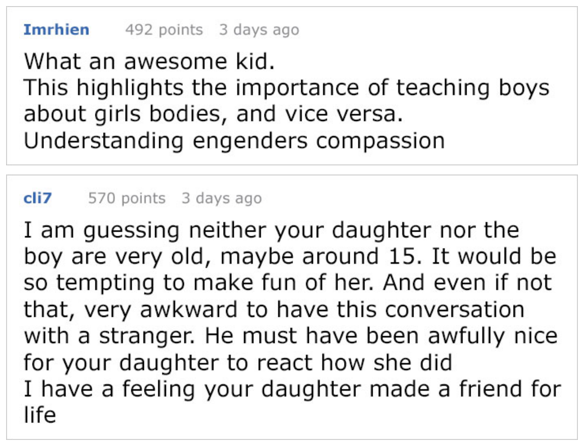584x445 pixels.
Task: Click the line starting "I am guessing neither"
Action: pos(271,231)
